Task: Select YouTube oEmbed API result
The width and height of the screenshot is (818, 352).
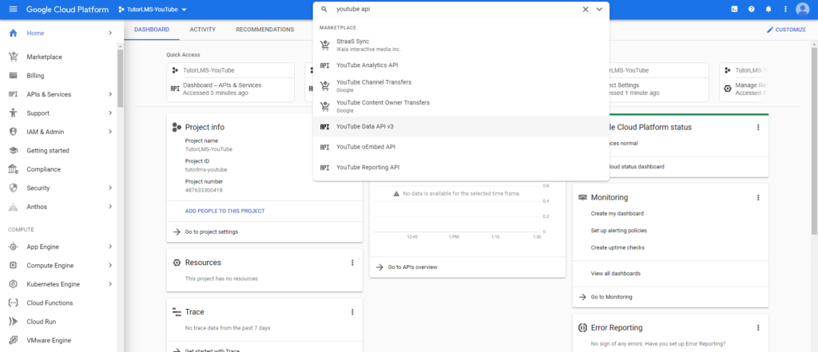Action: [x=461, y=147]
